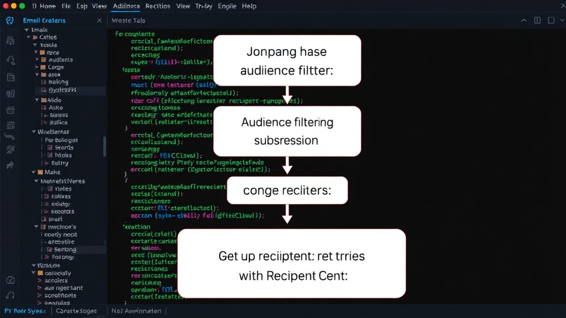This screenshot has height=318, width=566.
Task: Collapse the mectroa's node arrow
Action: (36, 227)
